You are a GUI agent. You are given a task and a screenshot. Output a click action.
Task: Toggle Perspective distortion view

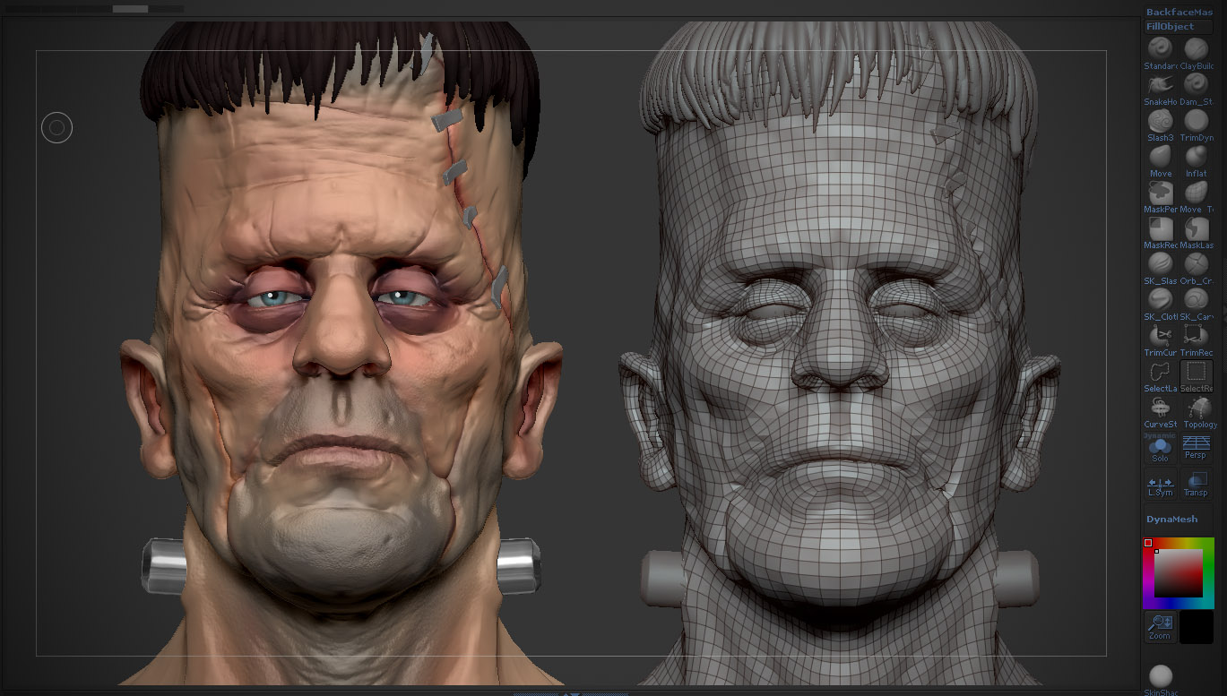[1197, 448]
